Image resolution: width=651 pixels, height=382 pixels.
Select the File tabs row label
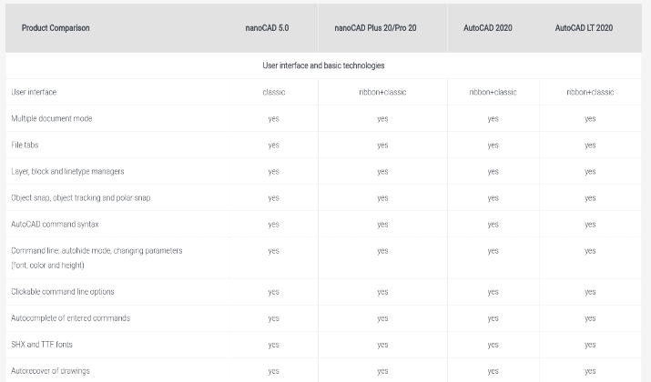[25, 146]
